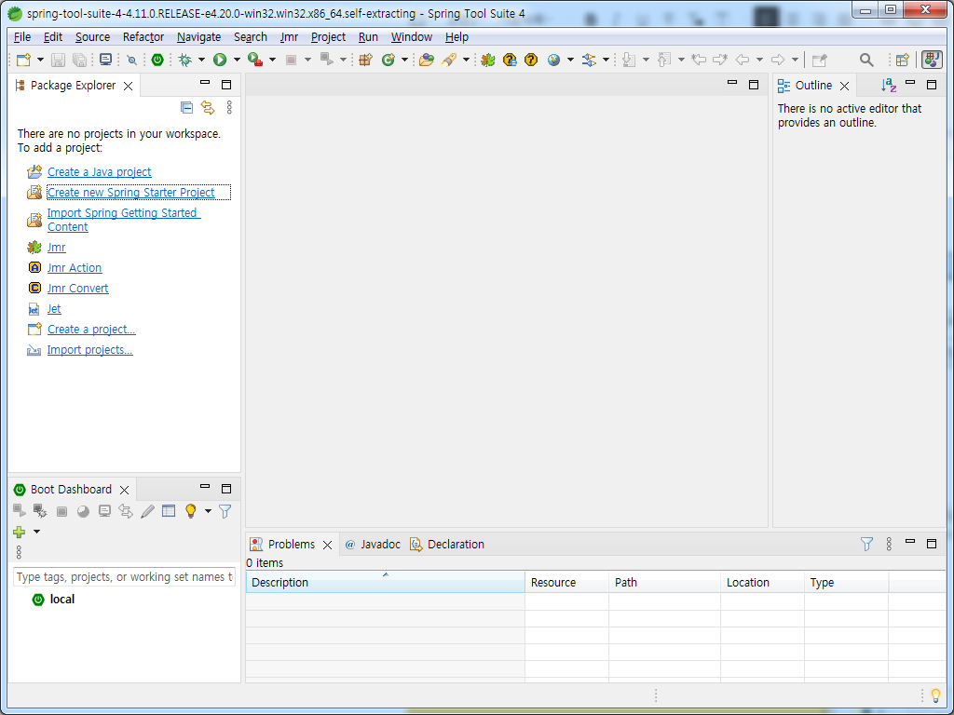Click the Boot Dashboard light bulb icon
954x715 pixels.
191,511
